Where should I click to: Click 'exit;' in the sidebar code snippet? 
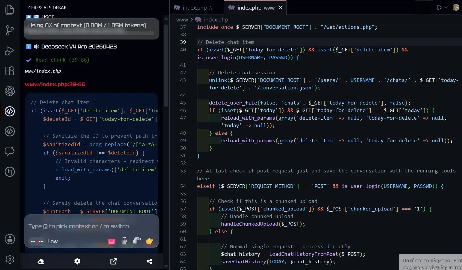(63, 178)
